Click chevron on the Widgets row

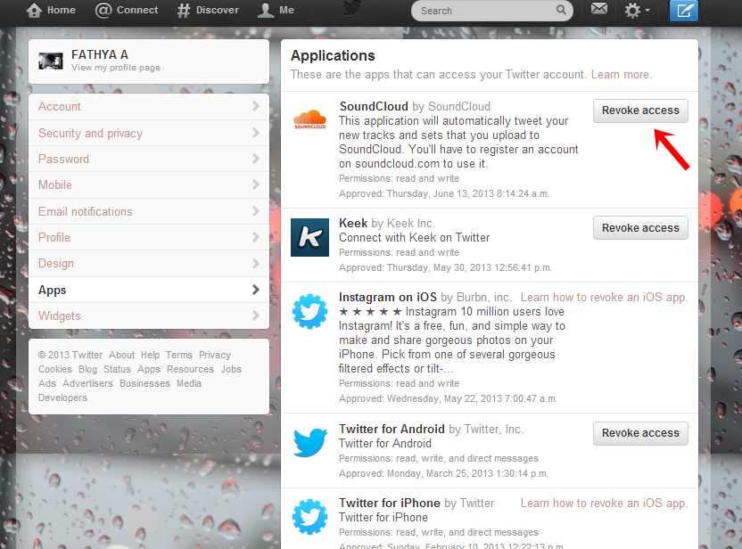click(x=256, y=315)
